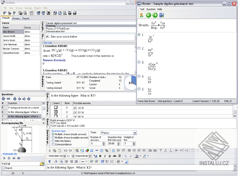Click the Weight of the question spinner
Viewport: 238px width, 176px height.
tap(134, 144)
